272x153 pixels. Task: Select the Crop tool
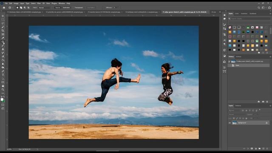(x=3, y=31)
